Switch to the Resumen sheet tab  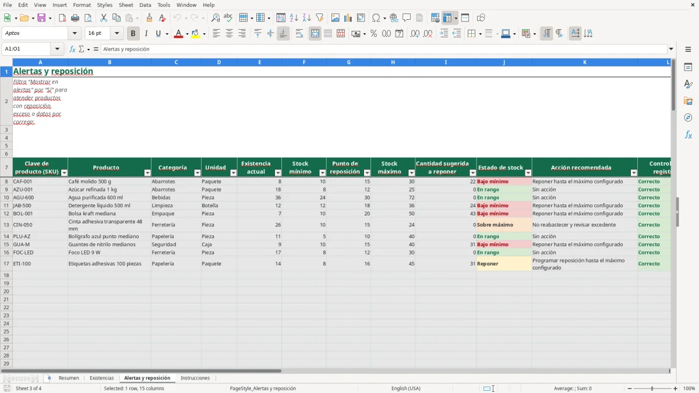pos(69,378)
